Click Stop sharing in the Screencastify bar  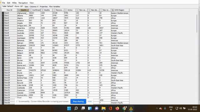(78, 101)
